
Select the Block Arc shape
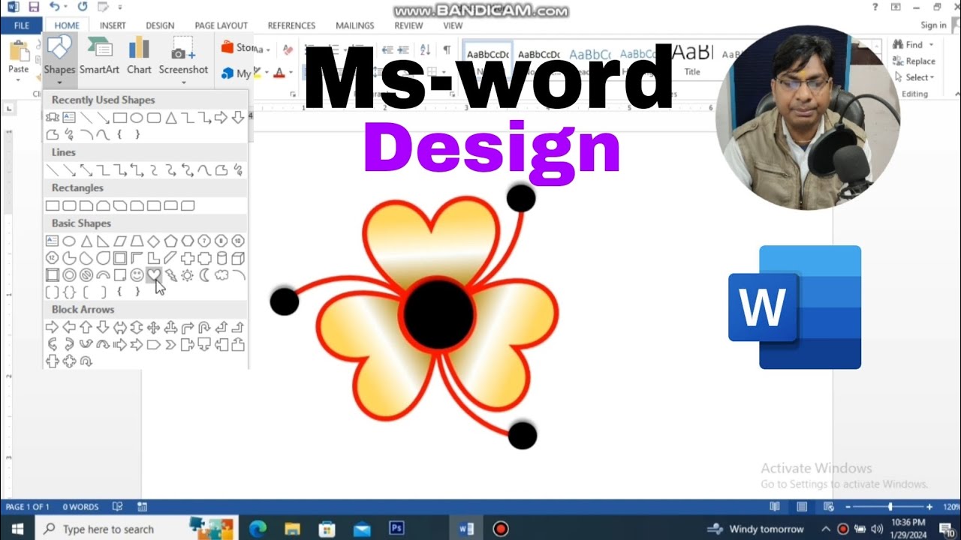tap(103, 275)
